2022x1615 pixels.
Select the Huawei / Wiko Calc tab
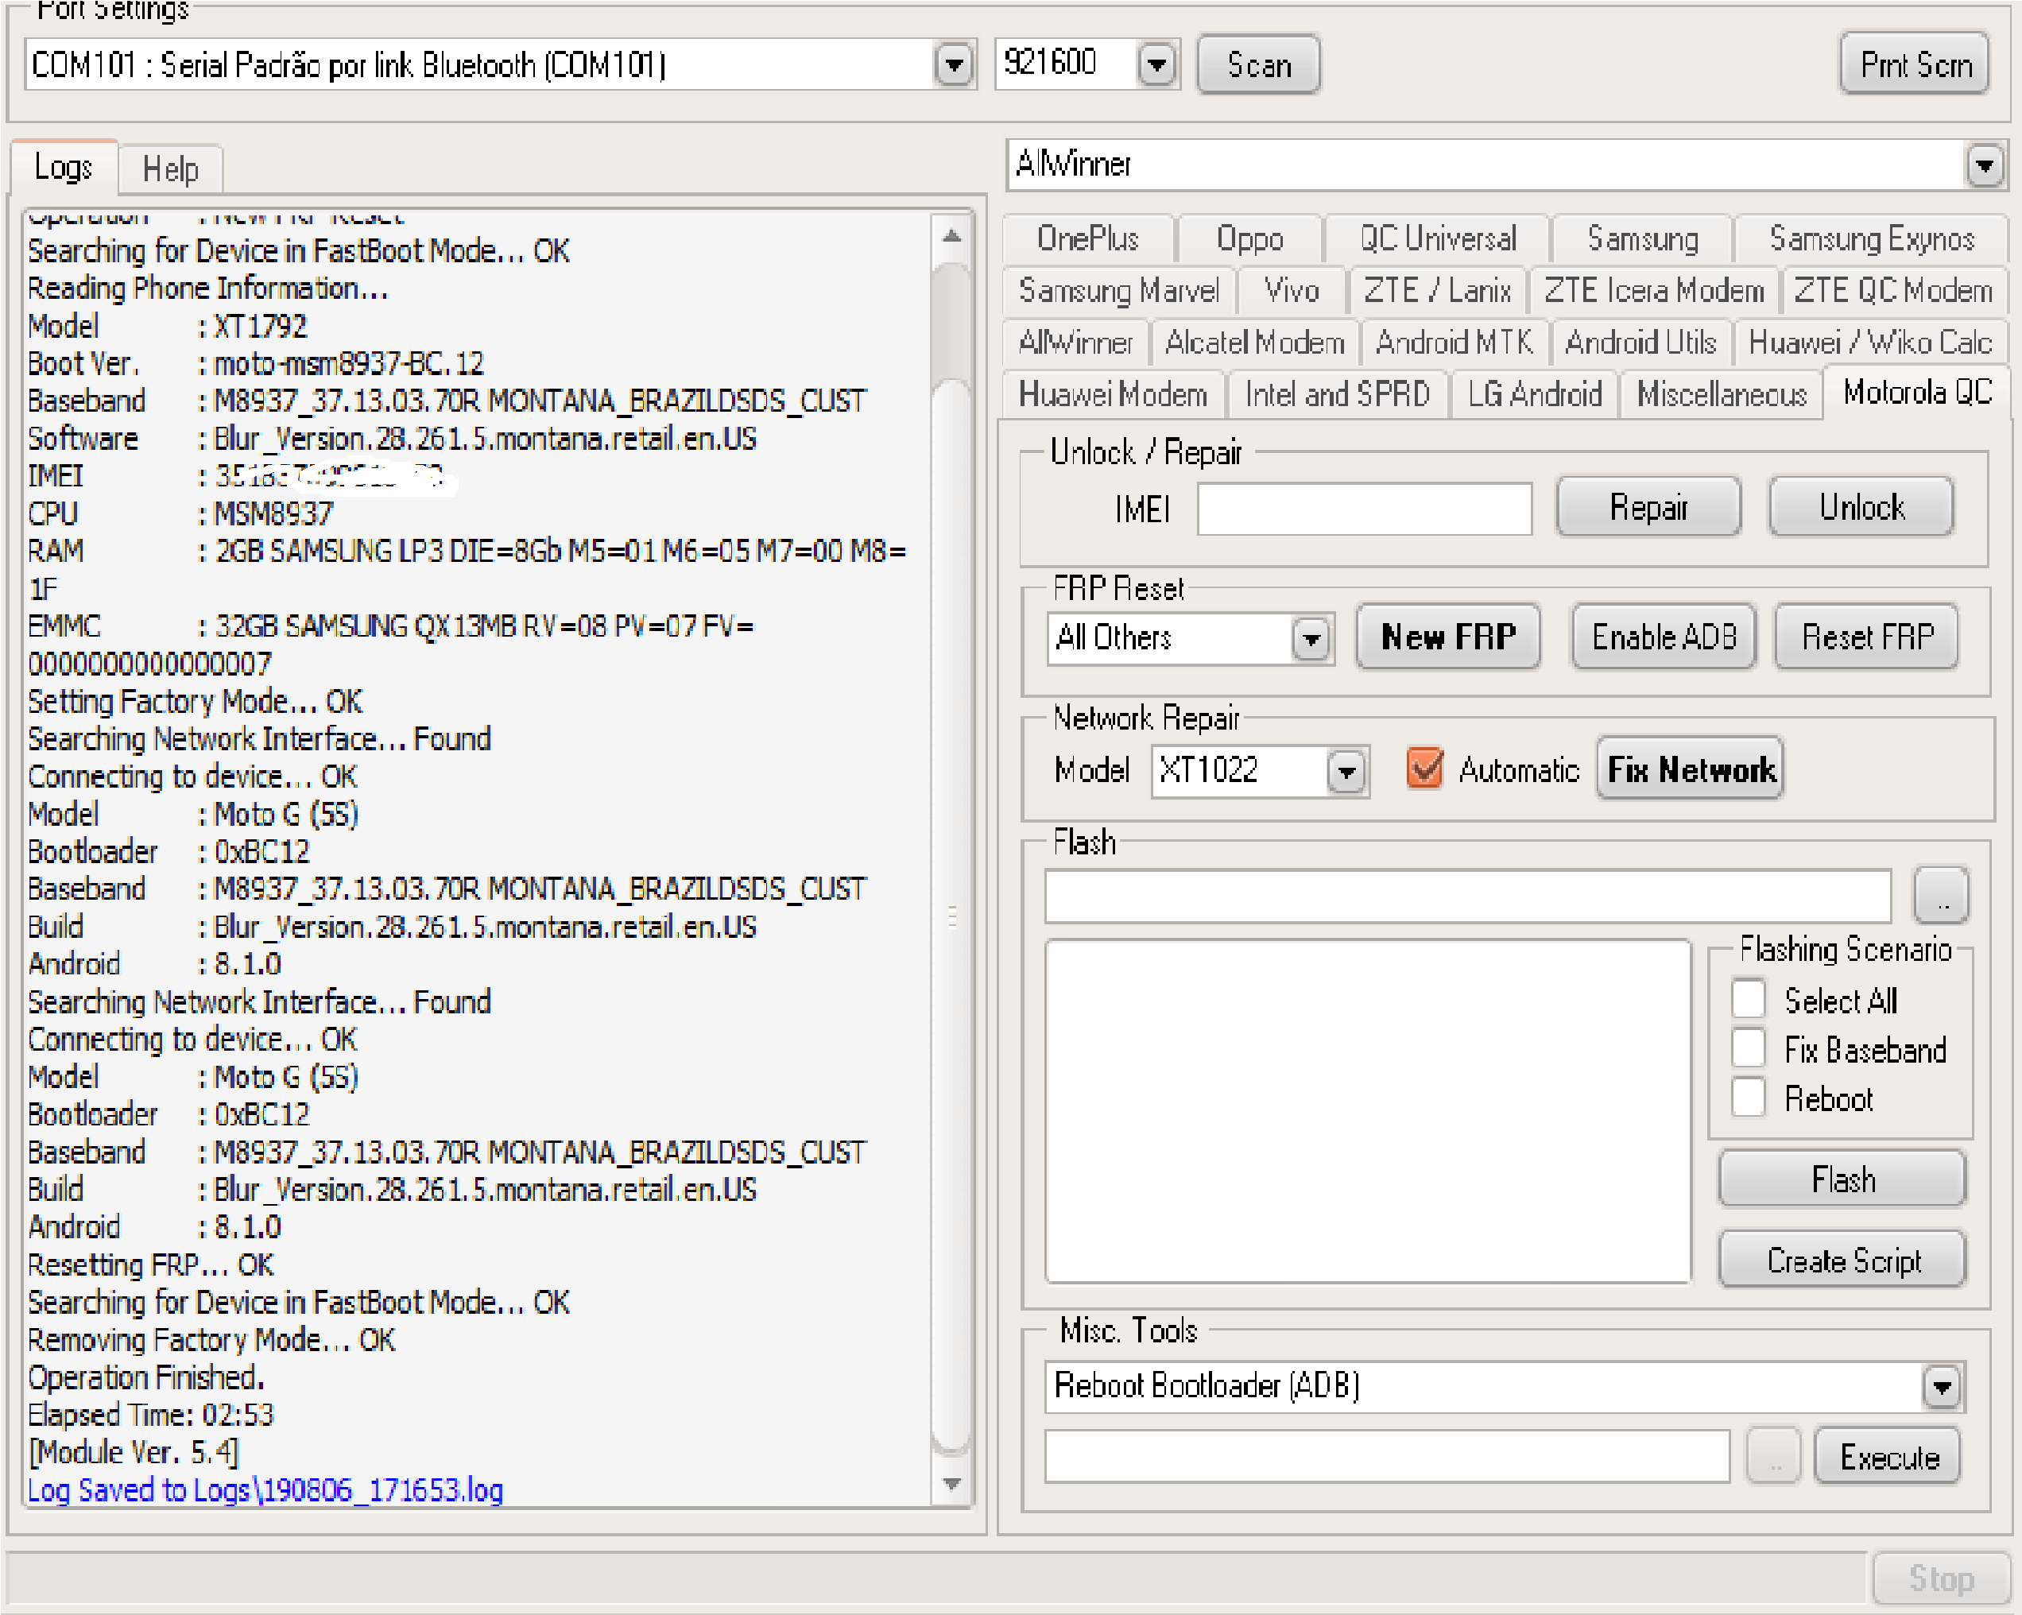pos(1871,343)
